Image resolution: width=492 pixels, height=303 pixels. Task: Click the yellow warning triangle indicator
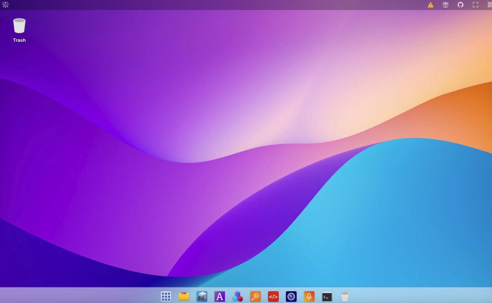pos(430,5)
